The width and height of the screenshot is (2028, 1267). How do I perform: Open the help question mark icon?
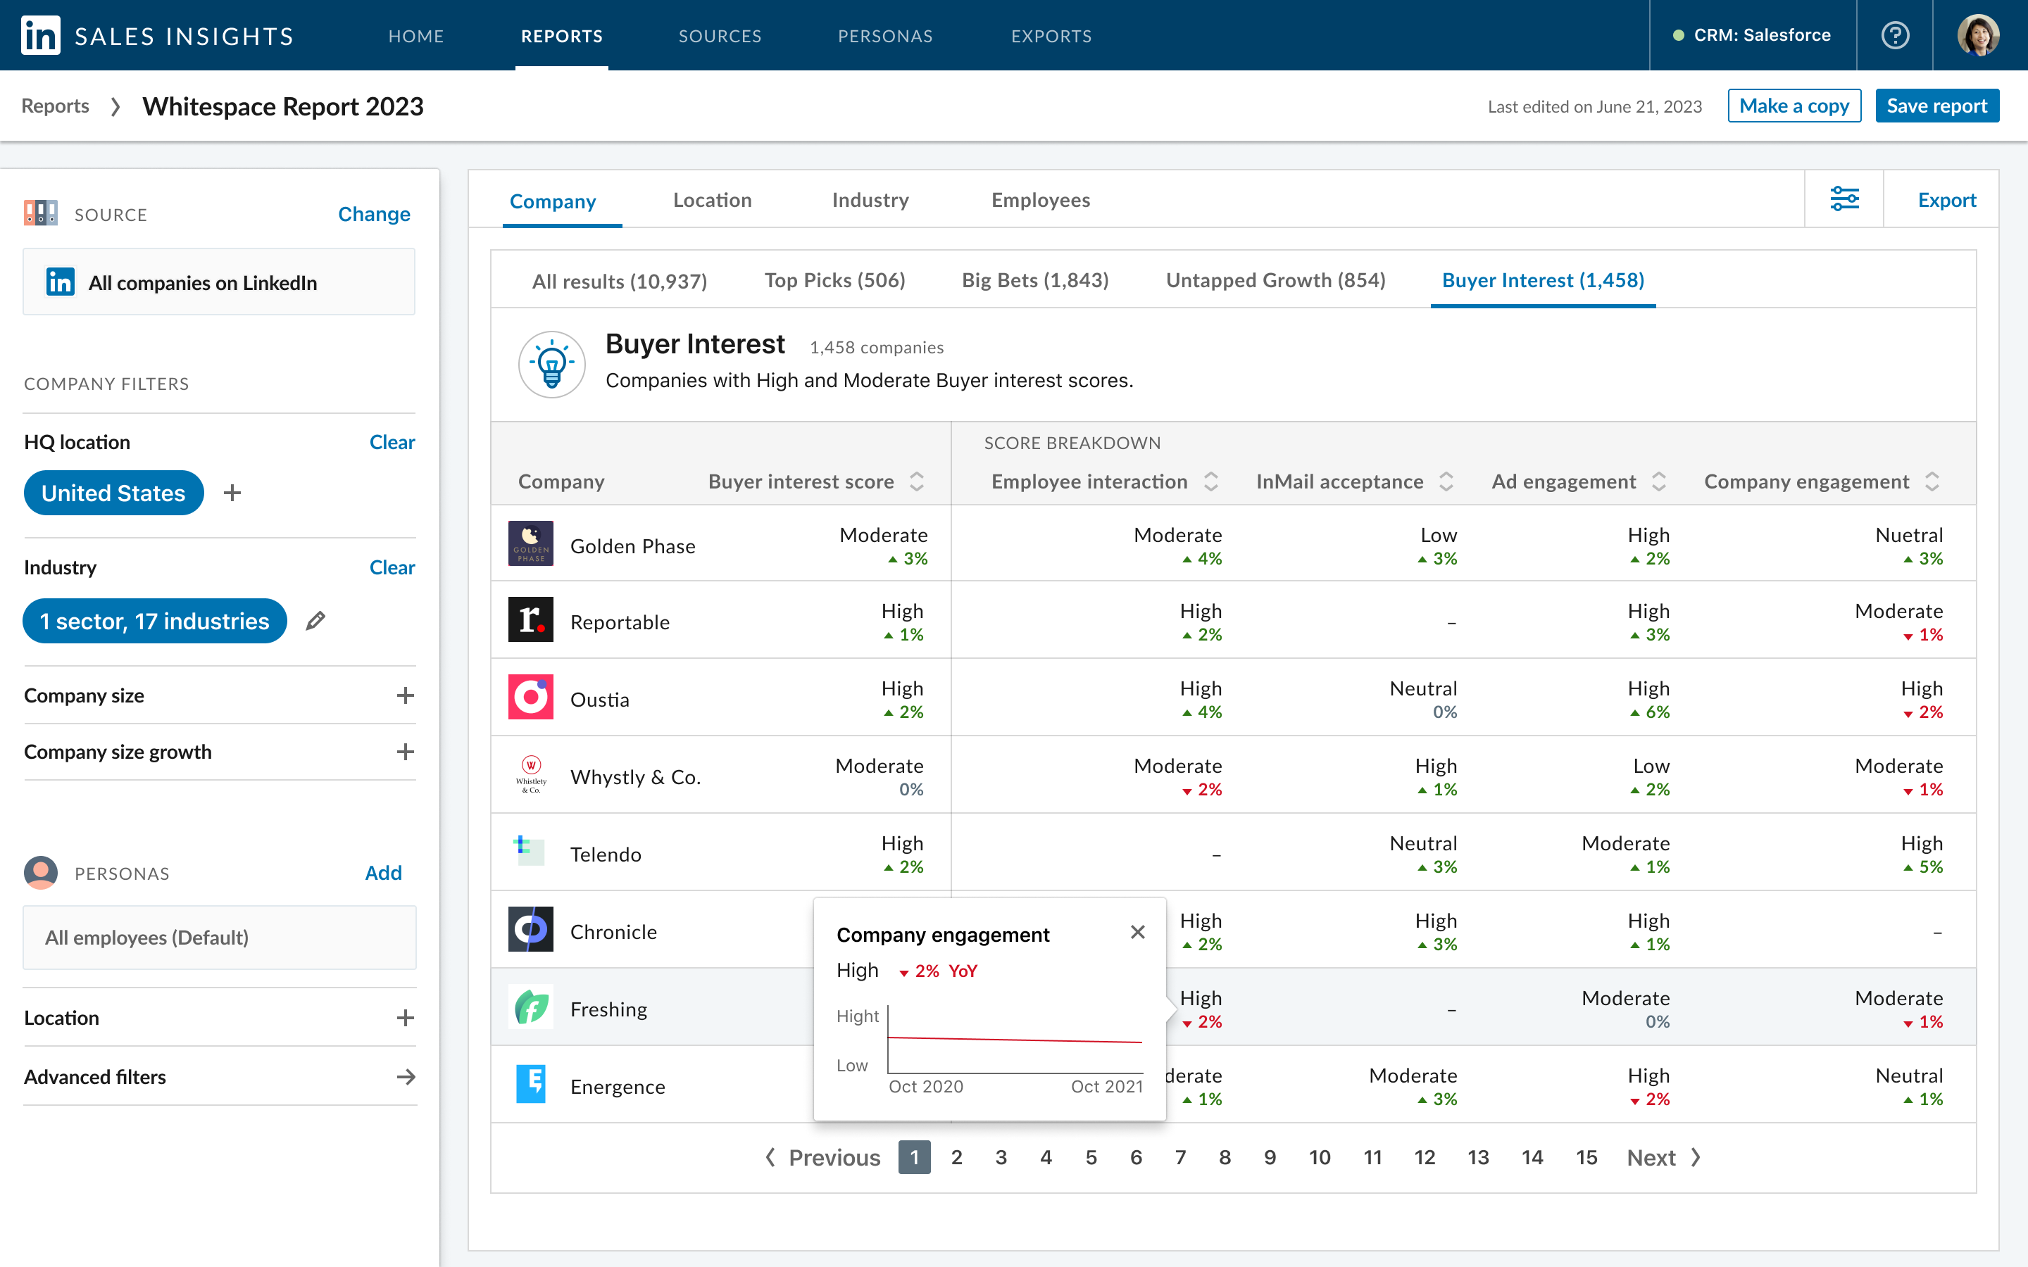click(x=1895, y=35)
